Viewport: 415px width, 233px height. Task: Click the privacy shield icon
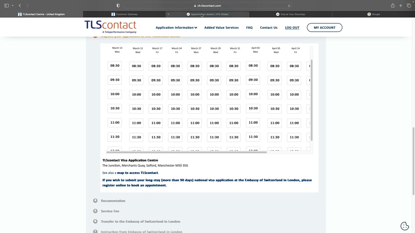[x=118, y=6]
